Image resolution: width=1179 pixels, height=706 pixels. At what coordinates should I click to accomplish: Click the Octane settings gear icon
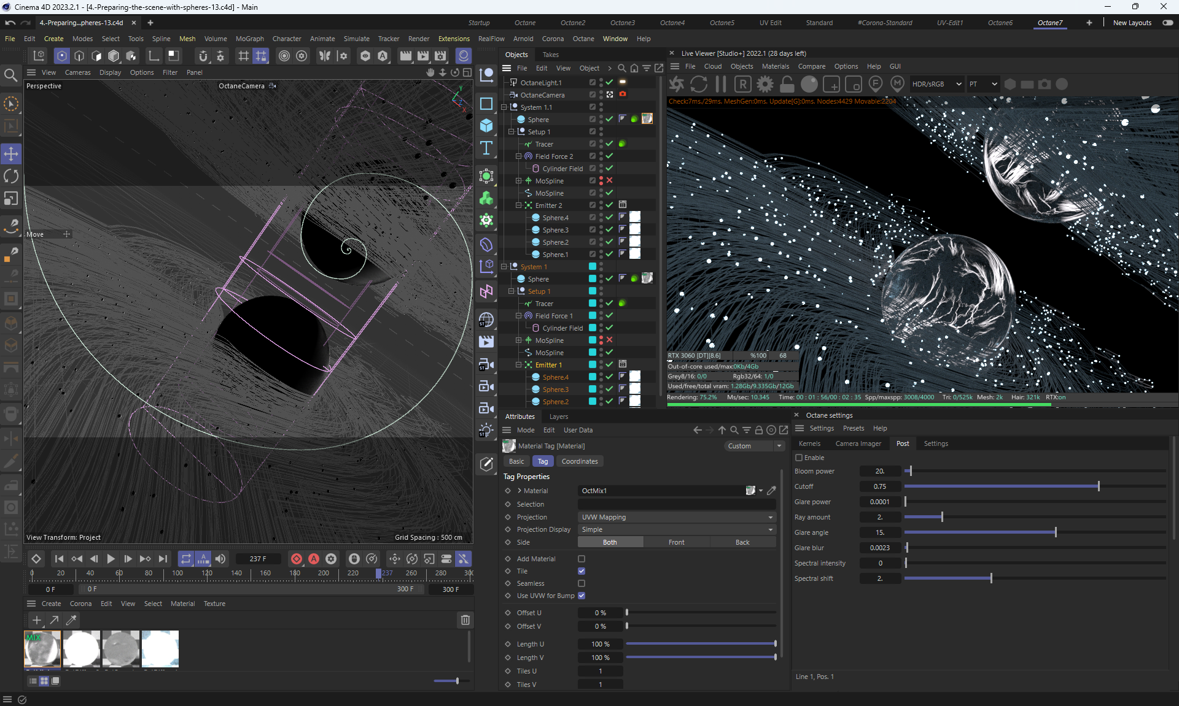click(x=765, y=84)
